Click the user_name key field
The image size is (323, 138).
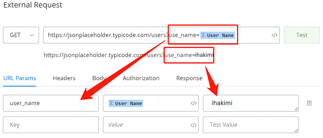(51, 103)
